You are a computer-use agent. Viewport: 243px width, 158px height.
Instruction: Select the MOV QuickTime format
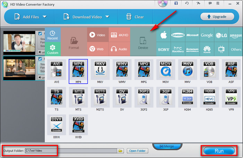166,69
